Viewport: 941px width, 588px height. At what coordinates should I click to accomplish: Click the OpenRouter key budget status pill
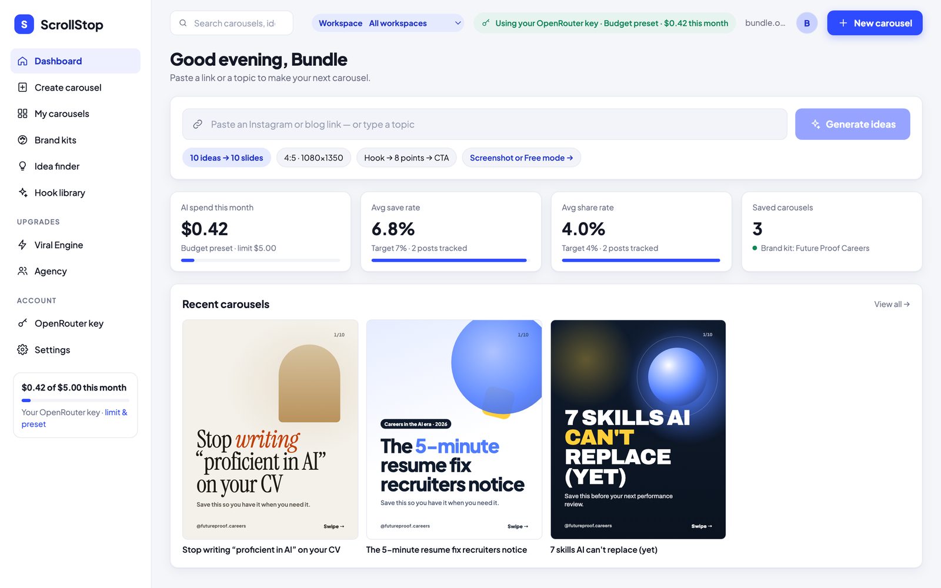(x=605, y=23)
